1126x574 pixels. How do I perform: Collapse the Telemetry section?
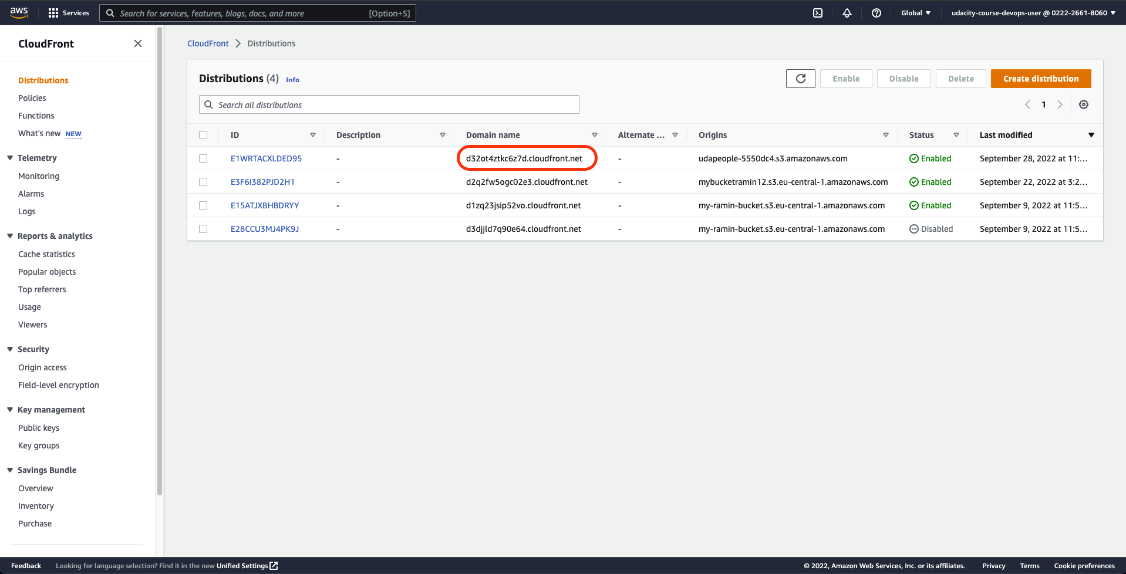coord(10,158)
